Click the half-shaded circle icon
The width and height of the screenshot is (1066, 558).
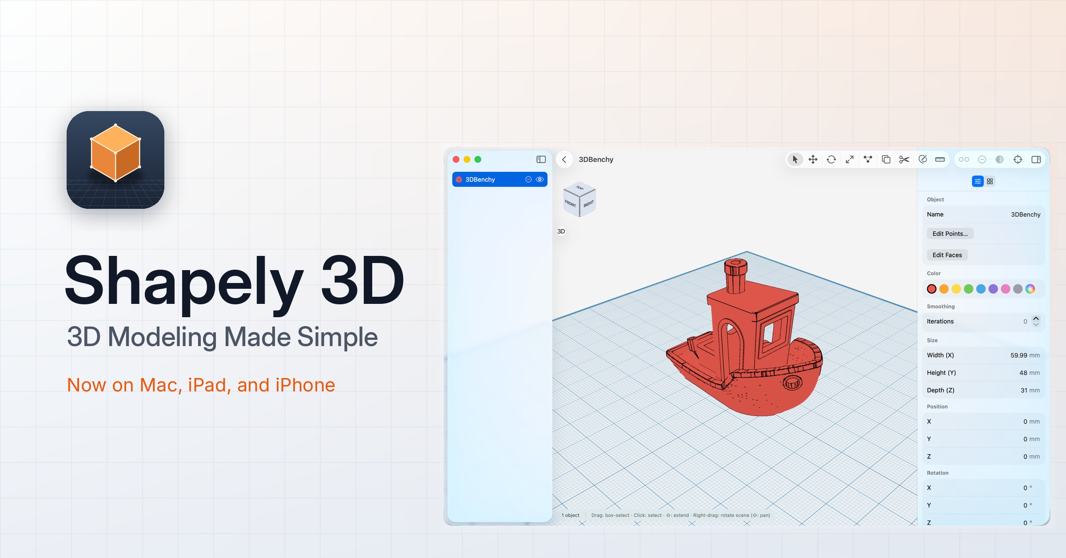click(x=1000, y=159)
